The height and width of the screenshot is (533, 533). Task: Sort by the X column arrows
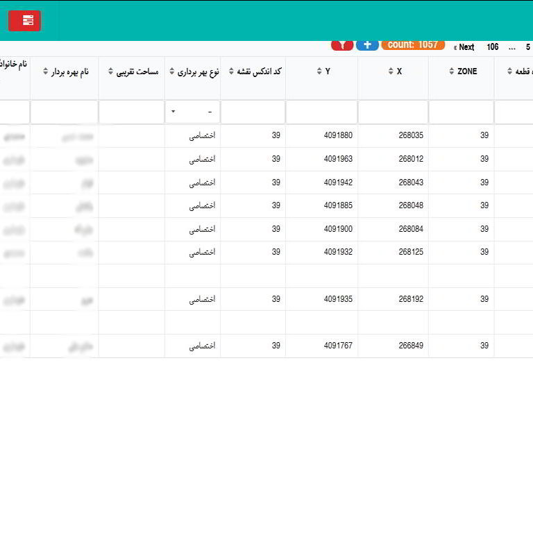coord(391,71)
